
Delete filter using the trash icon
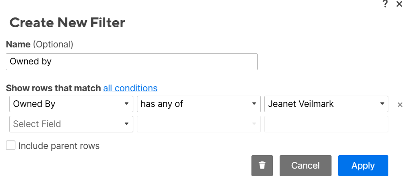tap(262, 165)
